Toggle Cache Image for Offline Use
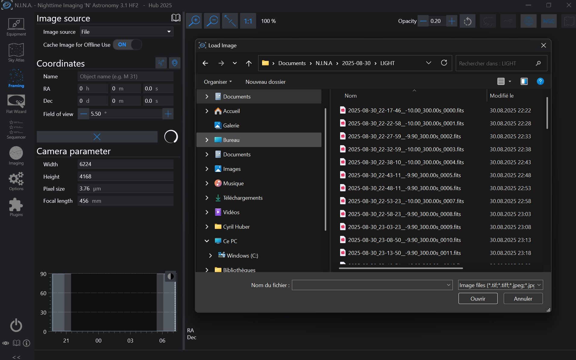Viewport: 576px width, 360px height. [127, 45]
